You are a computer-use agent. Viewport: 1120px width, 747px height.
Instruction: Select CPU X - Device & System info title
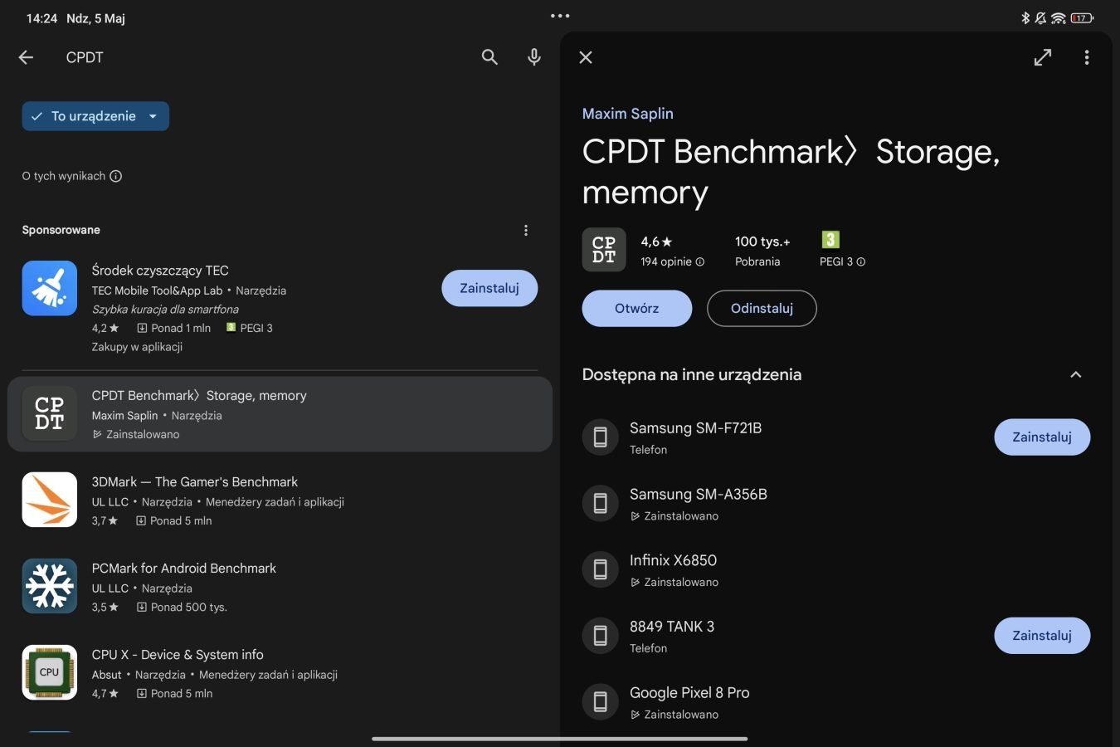[178, 655]
